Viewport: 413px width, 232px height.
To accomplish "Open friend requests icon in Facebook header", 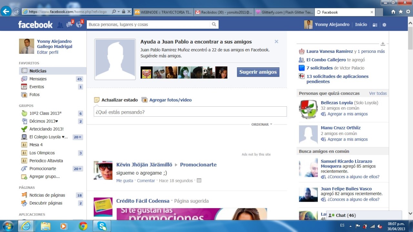I will tap(60, 24).
